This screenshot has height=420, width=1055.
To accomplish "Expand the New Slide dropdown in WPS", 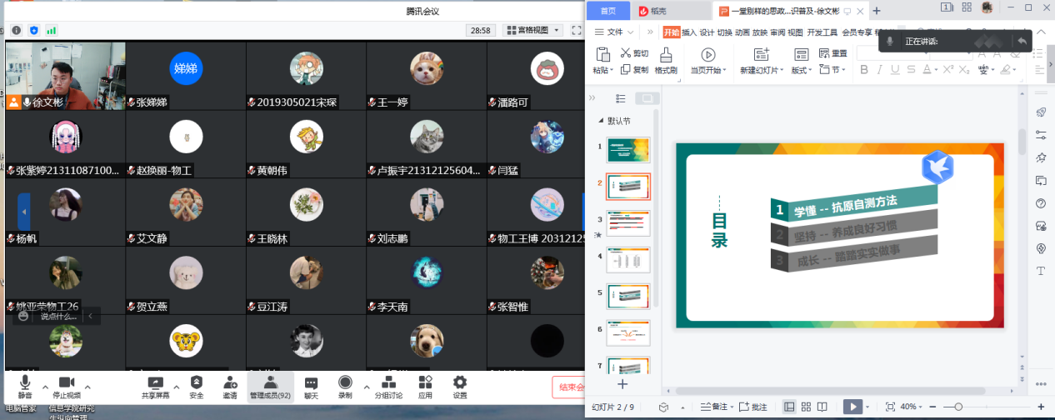I will click(x=782, y=71).
